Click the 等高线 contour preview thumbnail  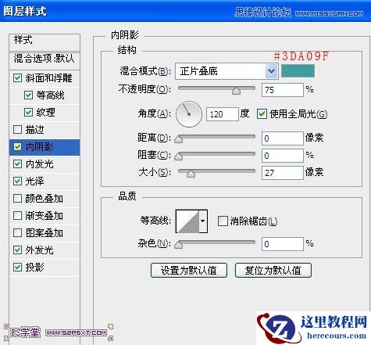tap(187, 221)
